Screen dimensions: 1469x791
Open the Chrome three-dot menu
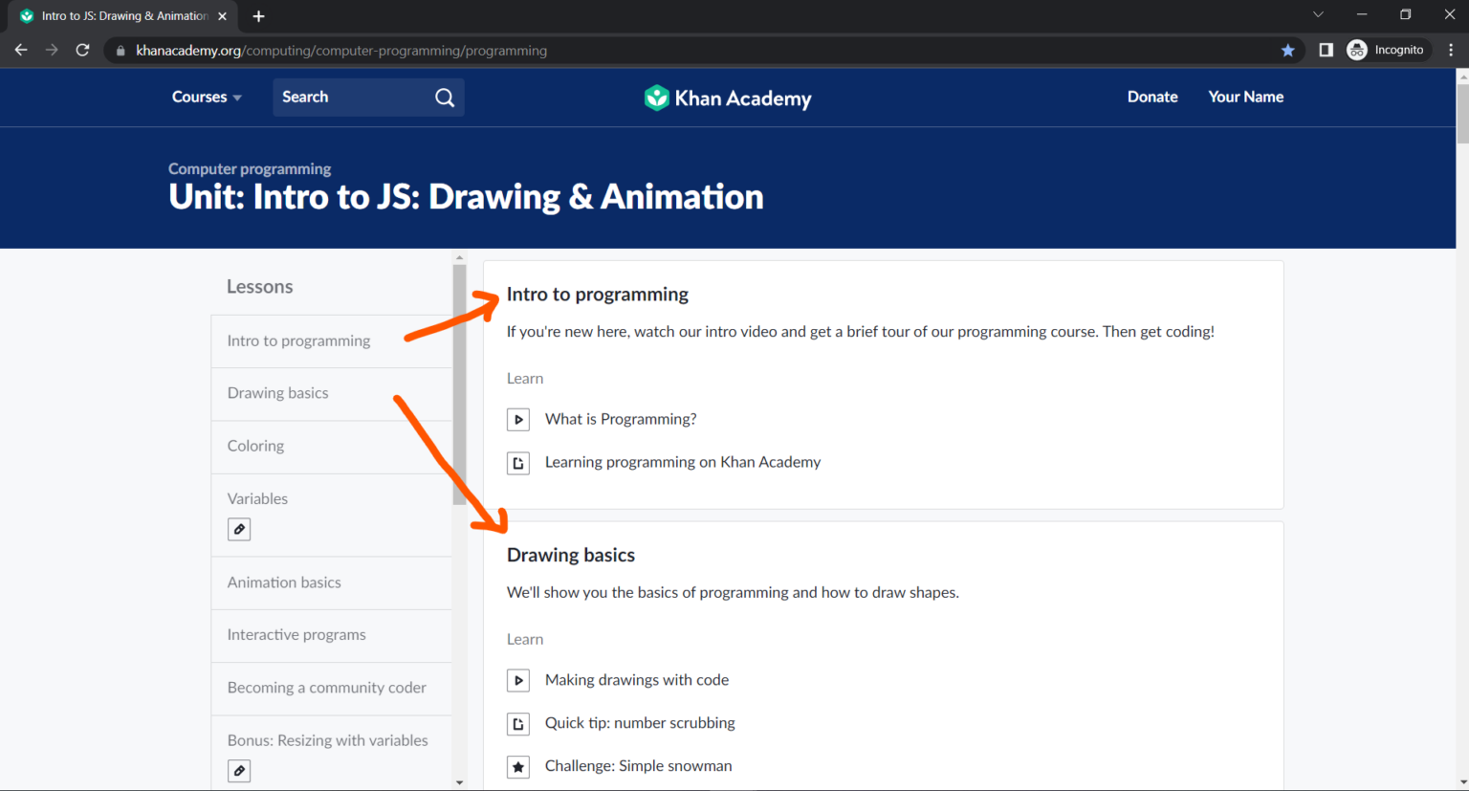[1452, 50]
